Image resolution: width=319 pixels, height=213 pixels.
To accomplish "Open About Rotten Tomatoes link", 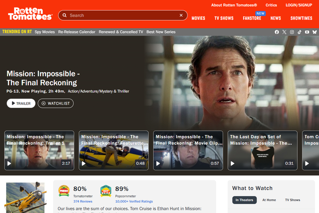I will pyautogui.click(x=234, y=5).
